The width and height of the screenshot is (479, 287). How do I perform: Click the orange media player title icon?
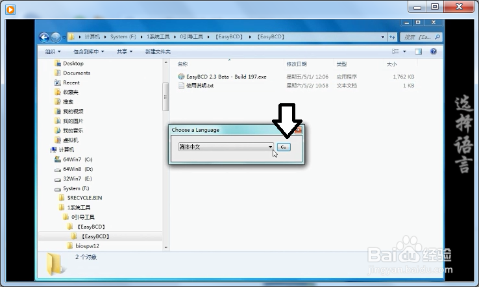coord(10,10)
